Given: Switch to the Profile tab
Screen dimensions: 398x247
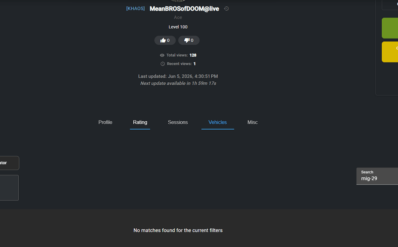Looking at the screenshot, I should tap(105, 122).
